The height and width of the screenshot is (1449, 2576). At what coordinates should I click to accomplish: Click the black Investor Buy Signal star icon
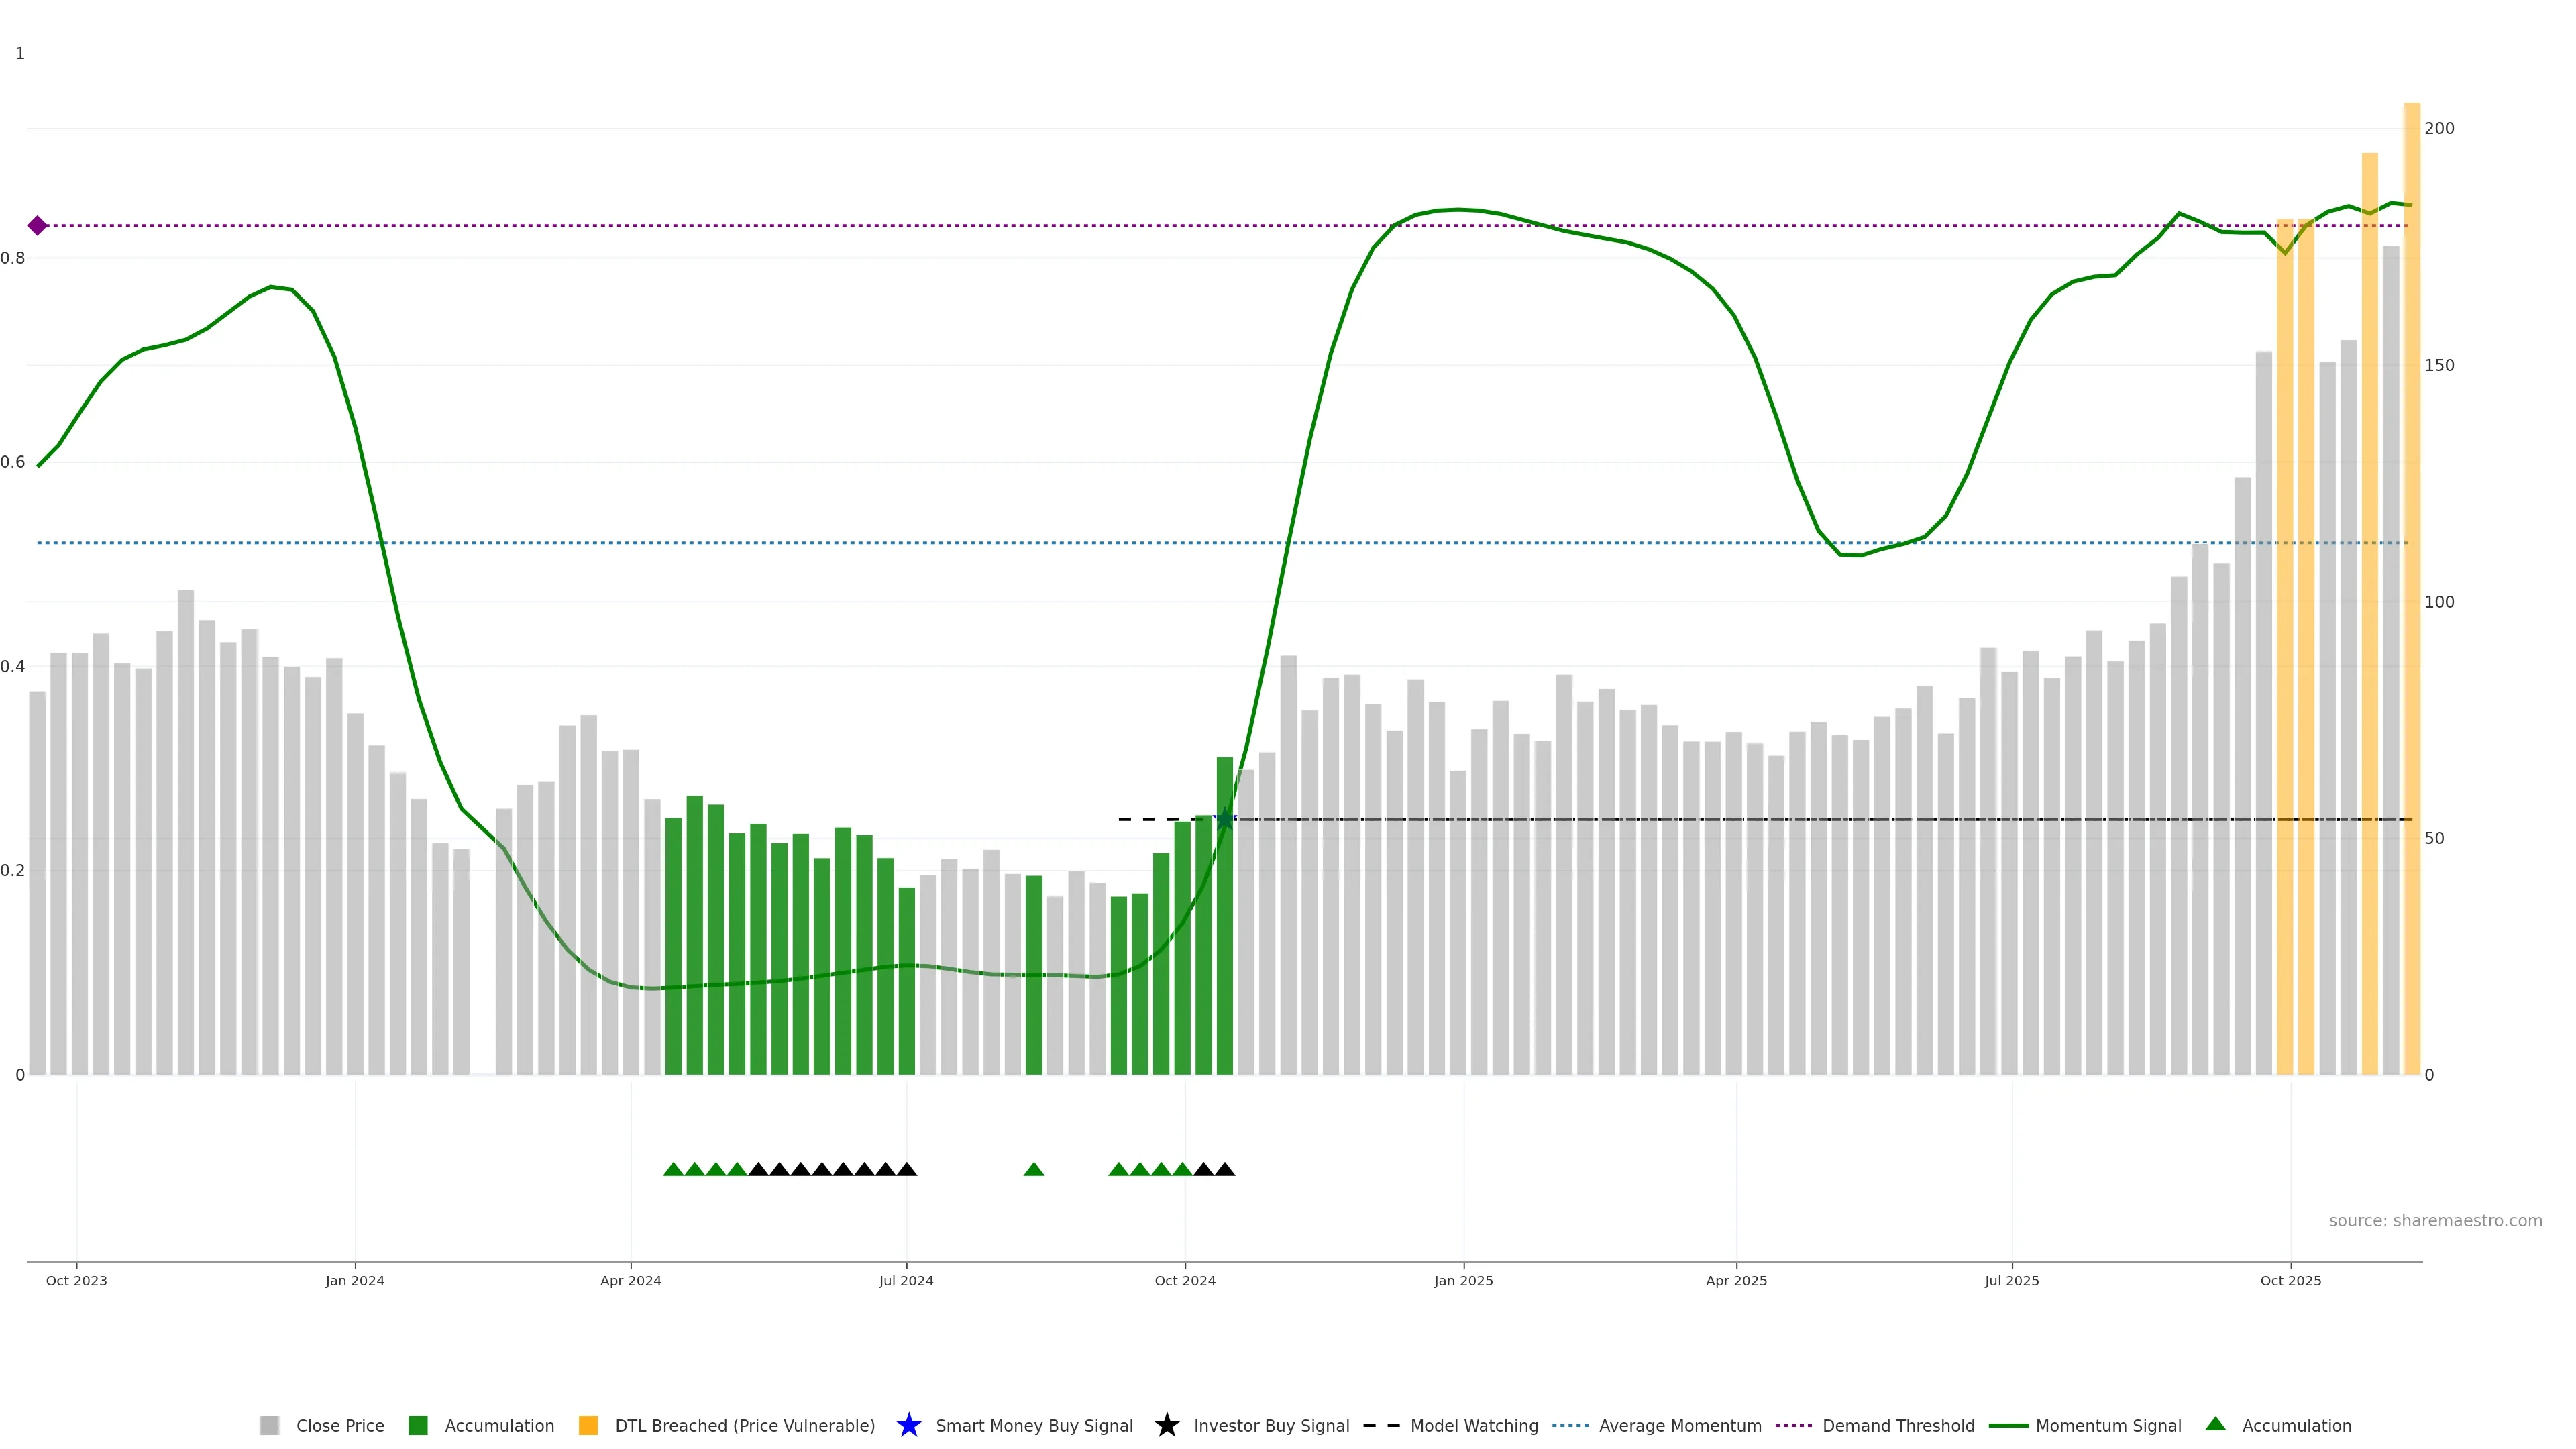click(x=1166, y=1425)
